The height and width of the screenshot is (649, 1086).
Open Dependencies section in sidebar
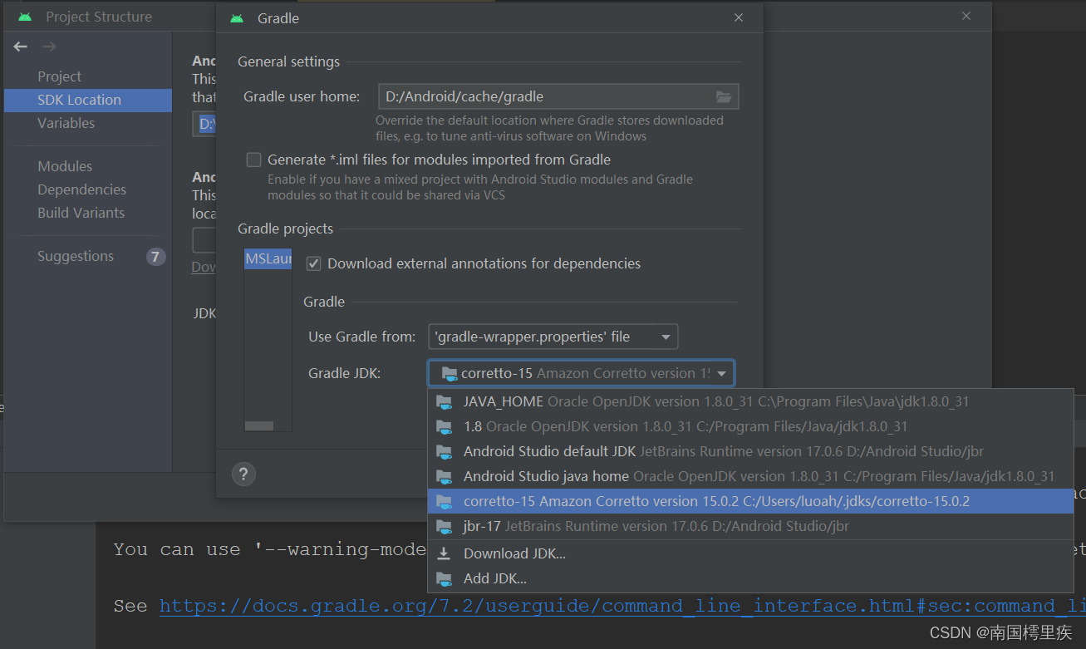pos(81,189)
